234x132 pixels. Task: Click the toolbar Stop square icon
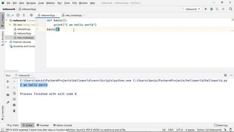click(x=223, y=9)
